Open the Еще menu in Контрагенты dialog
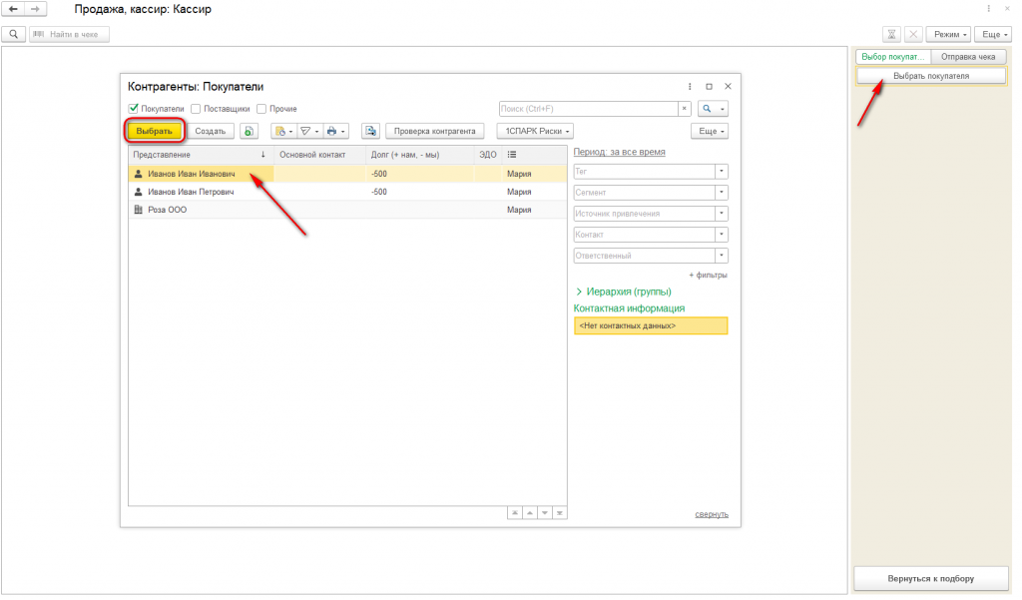The image size is (1022, 600). point(710,131)
